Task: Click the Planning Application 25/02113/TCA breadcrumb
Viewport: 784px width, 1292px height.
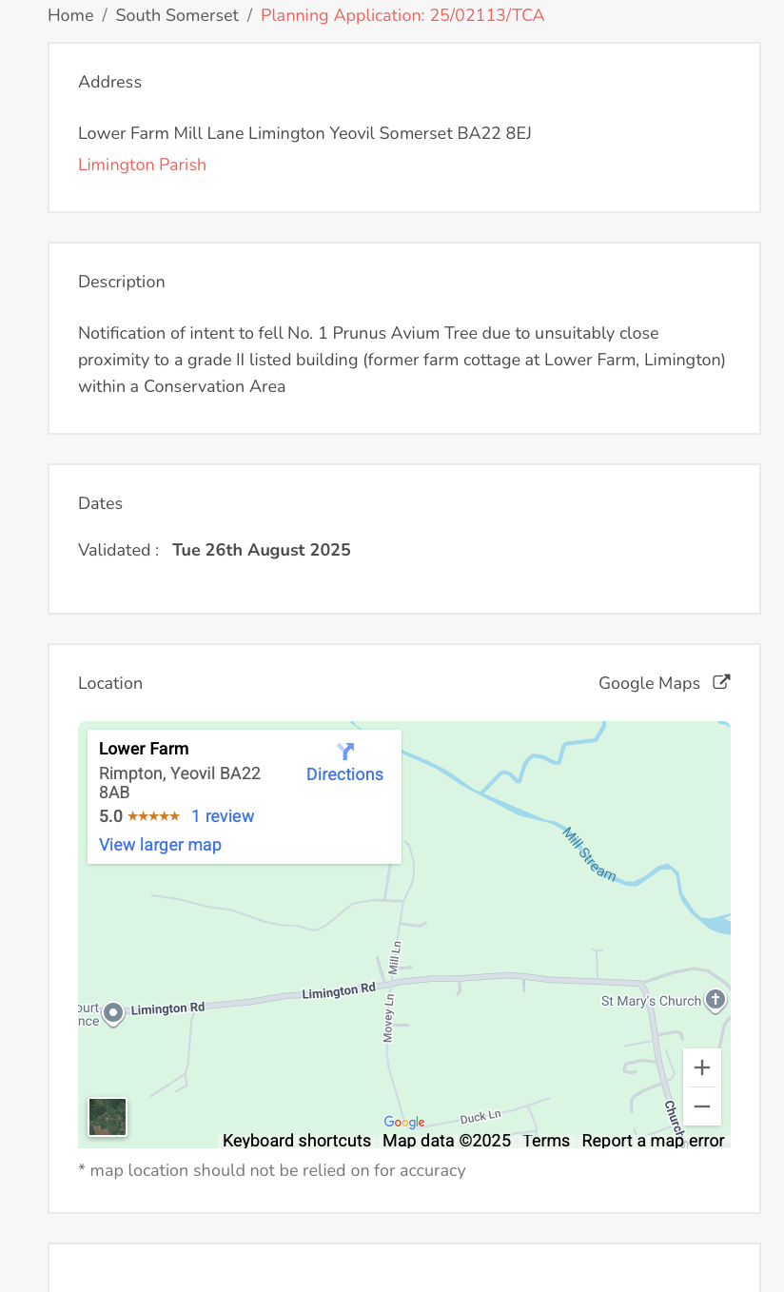Action: pos(402,15)
